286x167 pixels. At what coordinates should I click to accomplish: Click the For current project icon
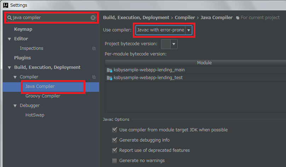(x=238, y=18)
